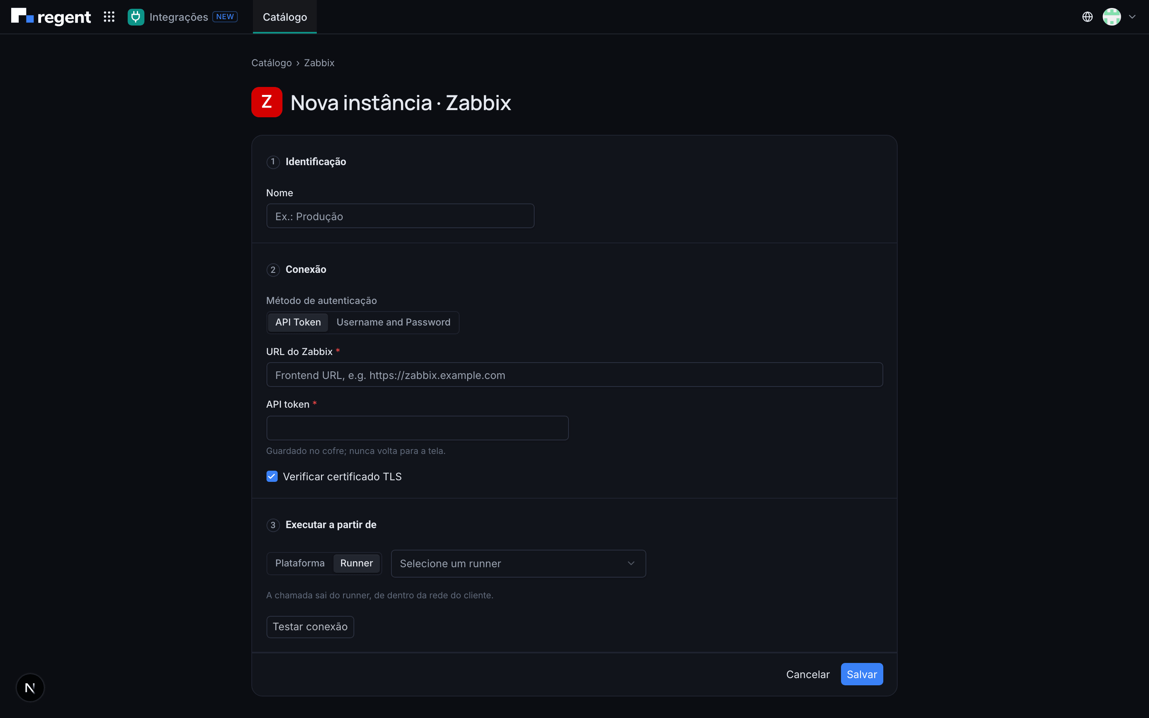Click the Verificar certificado TLS label

pos(342,476)
